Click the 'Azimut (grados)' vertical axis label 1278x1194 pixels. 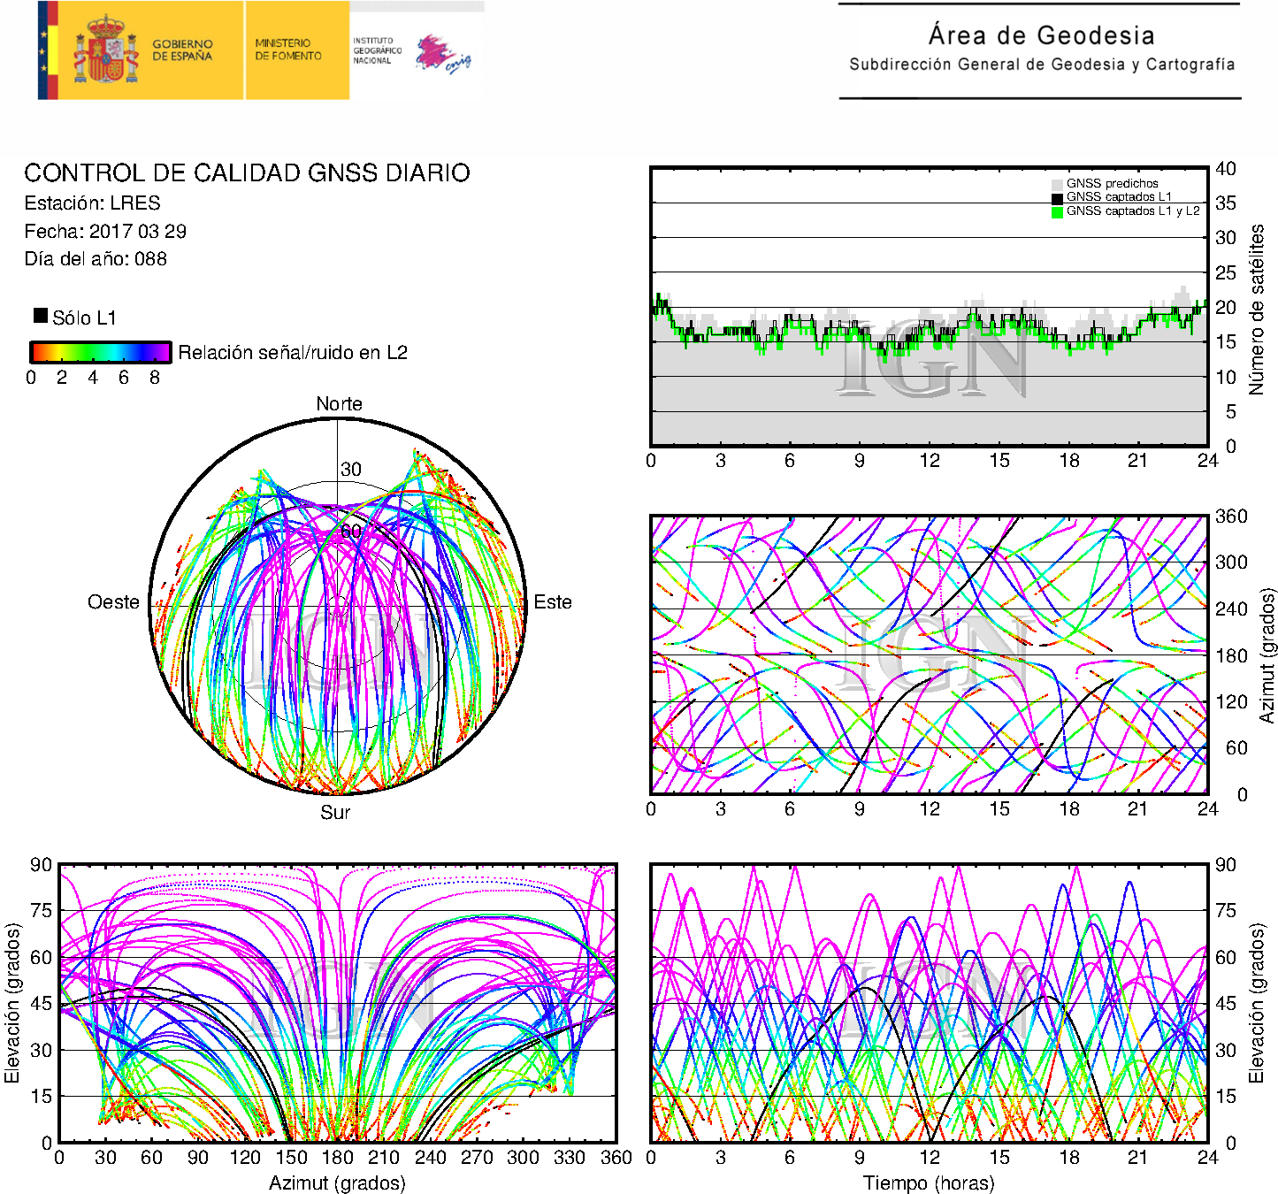click(x=1267, y=655)
